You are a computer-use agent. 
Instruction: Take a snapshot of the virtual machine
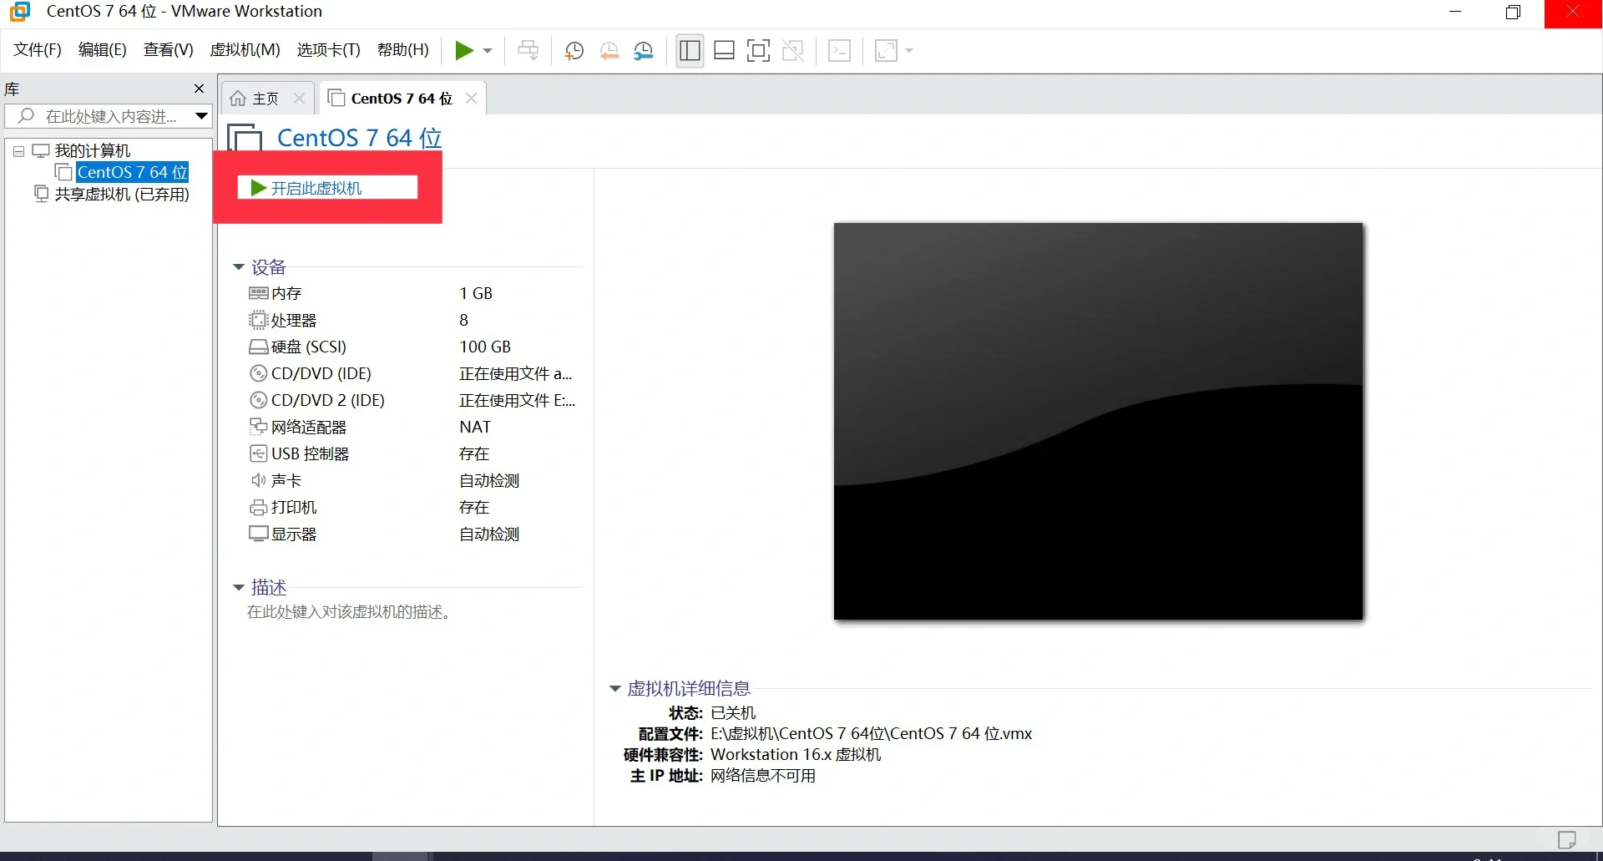574,50
